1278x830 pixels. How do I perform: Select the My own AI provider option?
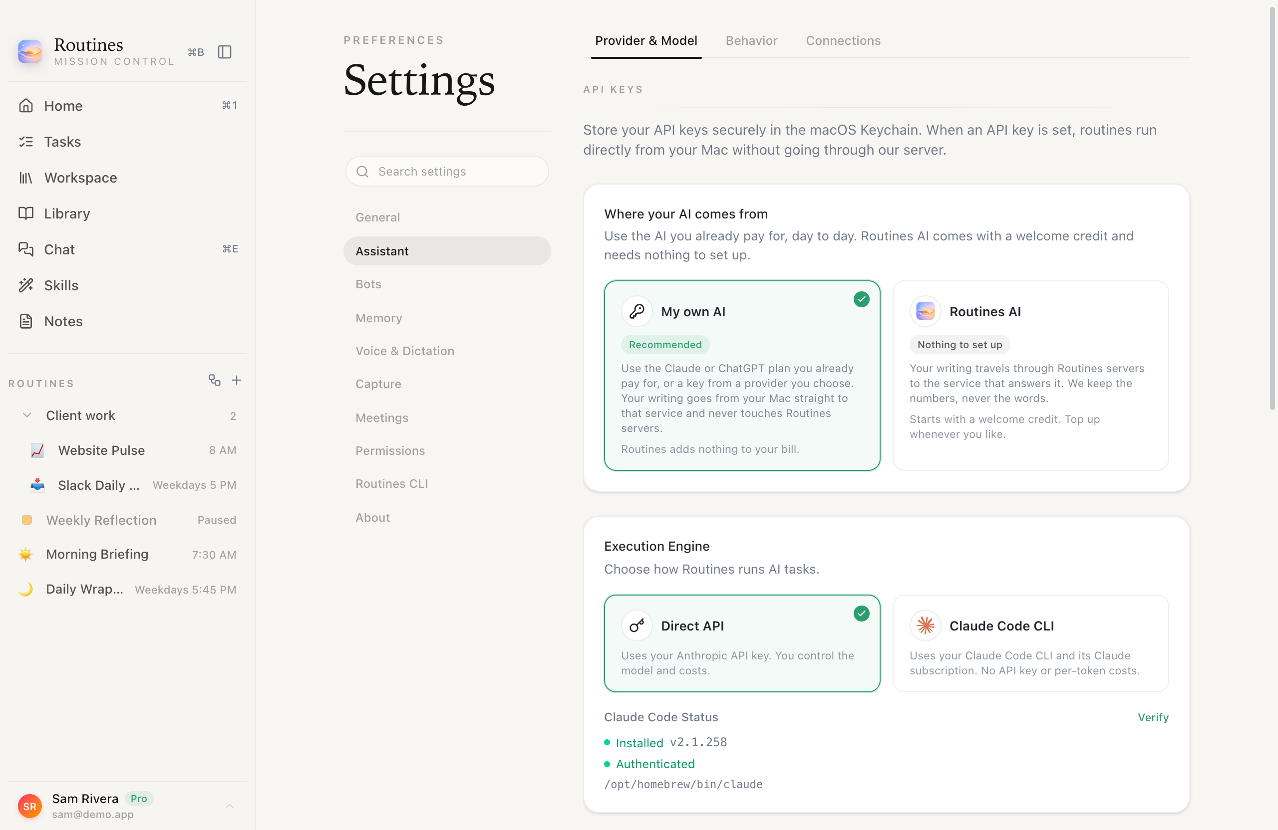pos(742,376)
